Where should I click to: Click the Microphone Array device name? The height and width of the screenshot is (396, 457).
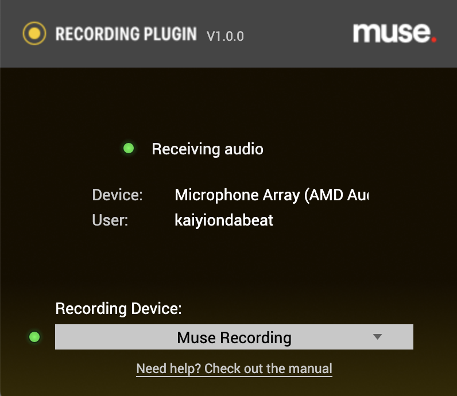(272, 195)
